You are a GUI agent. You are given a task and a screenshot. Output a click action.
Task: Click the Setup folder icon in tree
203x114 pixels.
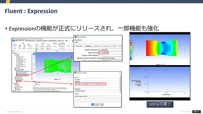tap(14, 53)
